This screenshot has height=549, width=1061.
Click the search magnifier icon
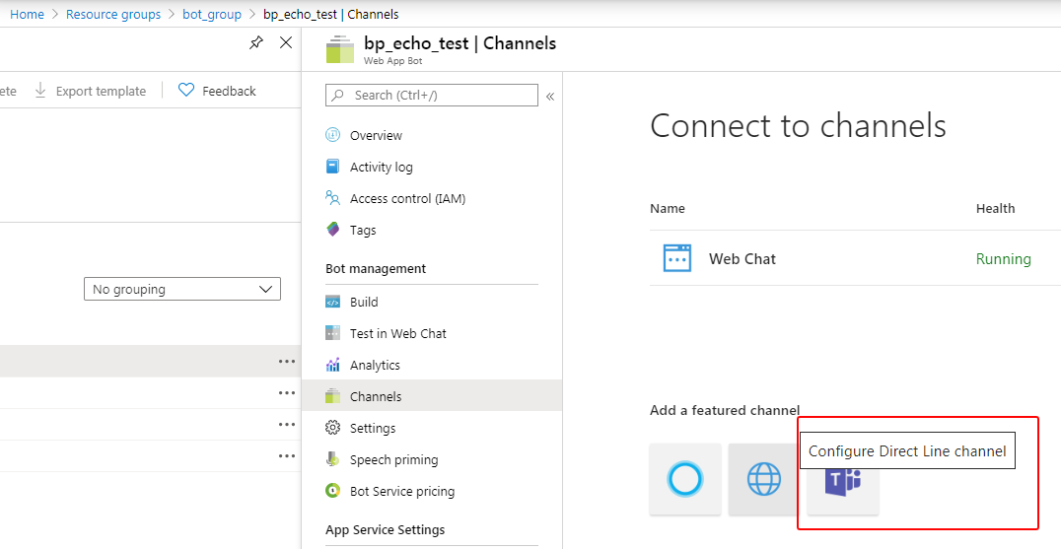point(338,96)
